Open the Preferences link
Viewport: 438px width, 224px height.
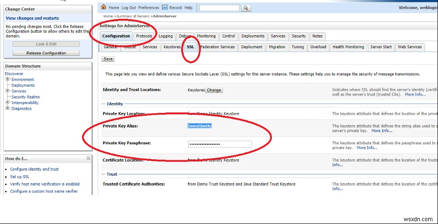[x=149, y=7]
